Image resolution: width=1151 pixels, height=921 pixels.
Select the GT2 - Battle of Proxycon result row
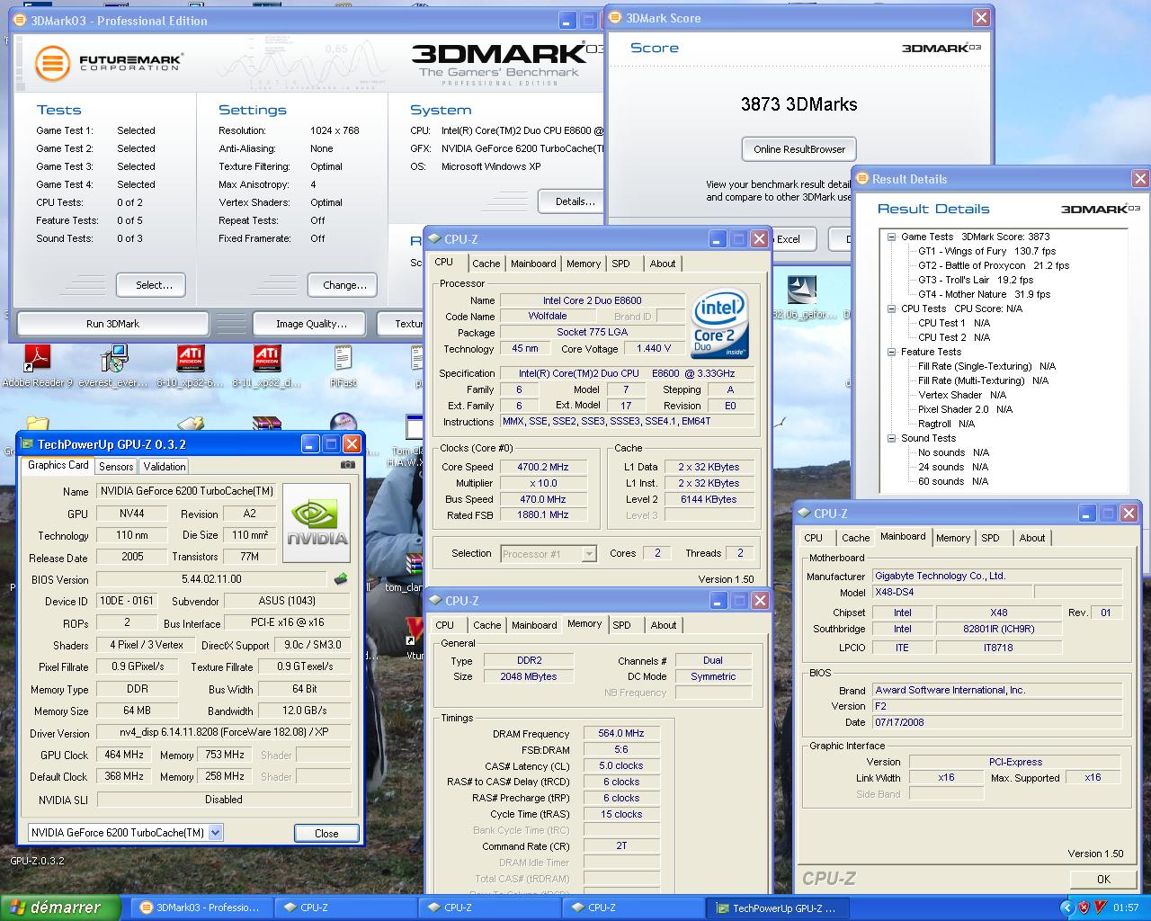(994, 265)
